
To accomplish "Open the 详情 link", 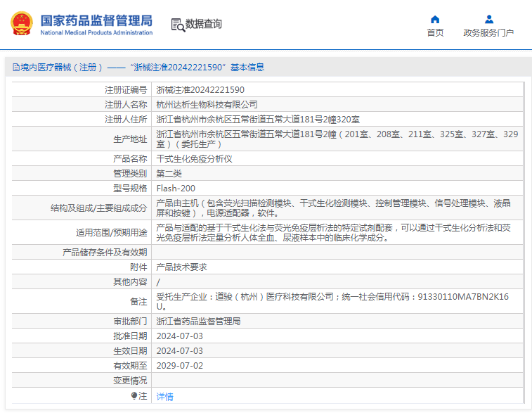I will [165, 396].
